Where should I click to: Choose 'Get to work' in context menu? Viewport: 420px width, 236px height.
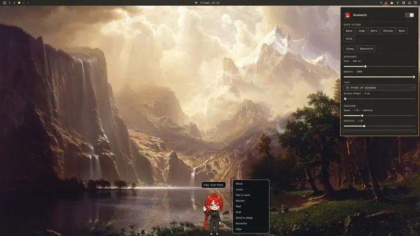pyautogui.click(x=251, y=195)
